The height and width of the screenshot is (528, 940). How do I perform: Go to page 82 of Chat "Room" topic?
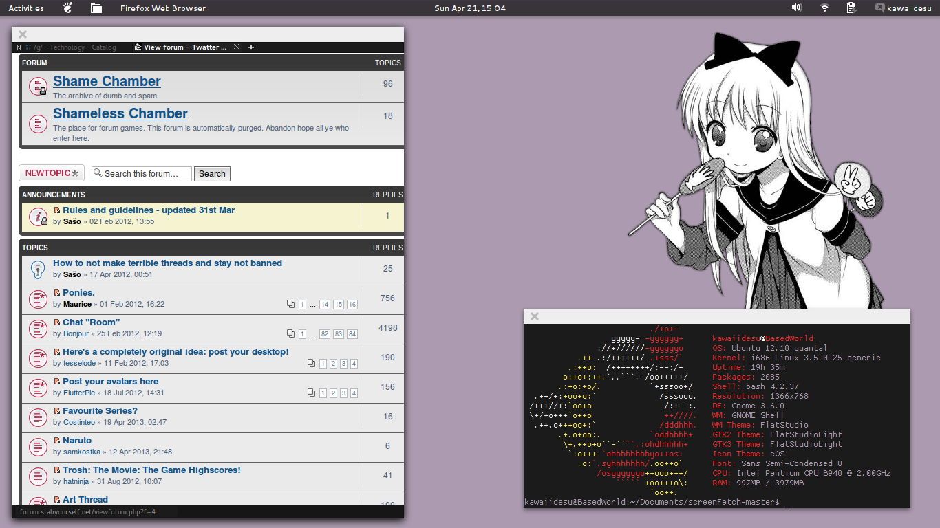point(325,334)
